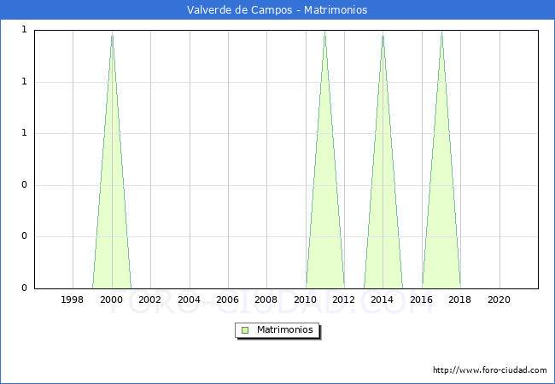Click the 2004 x-axis label
Viewport: 555px width, 384px height.
[x=189, y=300]
